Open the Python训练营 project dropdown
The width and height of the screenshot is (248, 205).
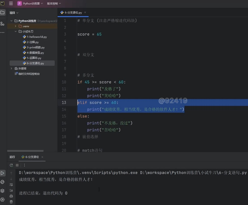click(x=30, y=4)
